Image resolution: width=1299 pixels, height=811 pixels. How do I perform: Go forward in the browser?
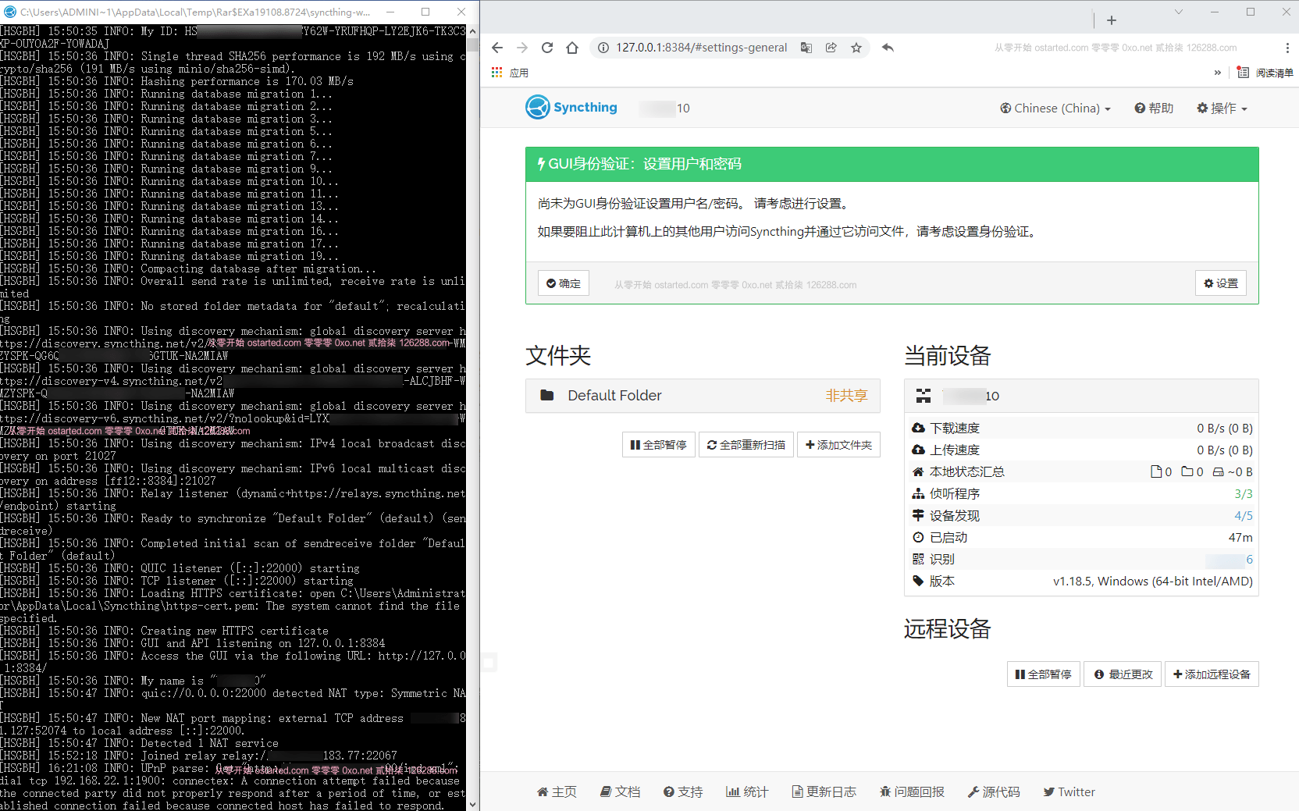coord(522,48)
